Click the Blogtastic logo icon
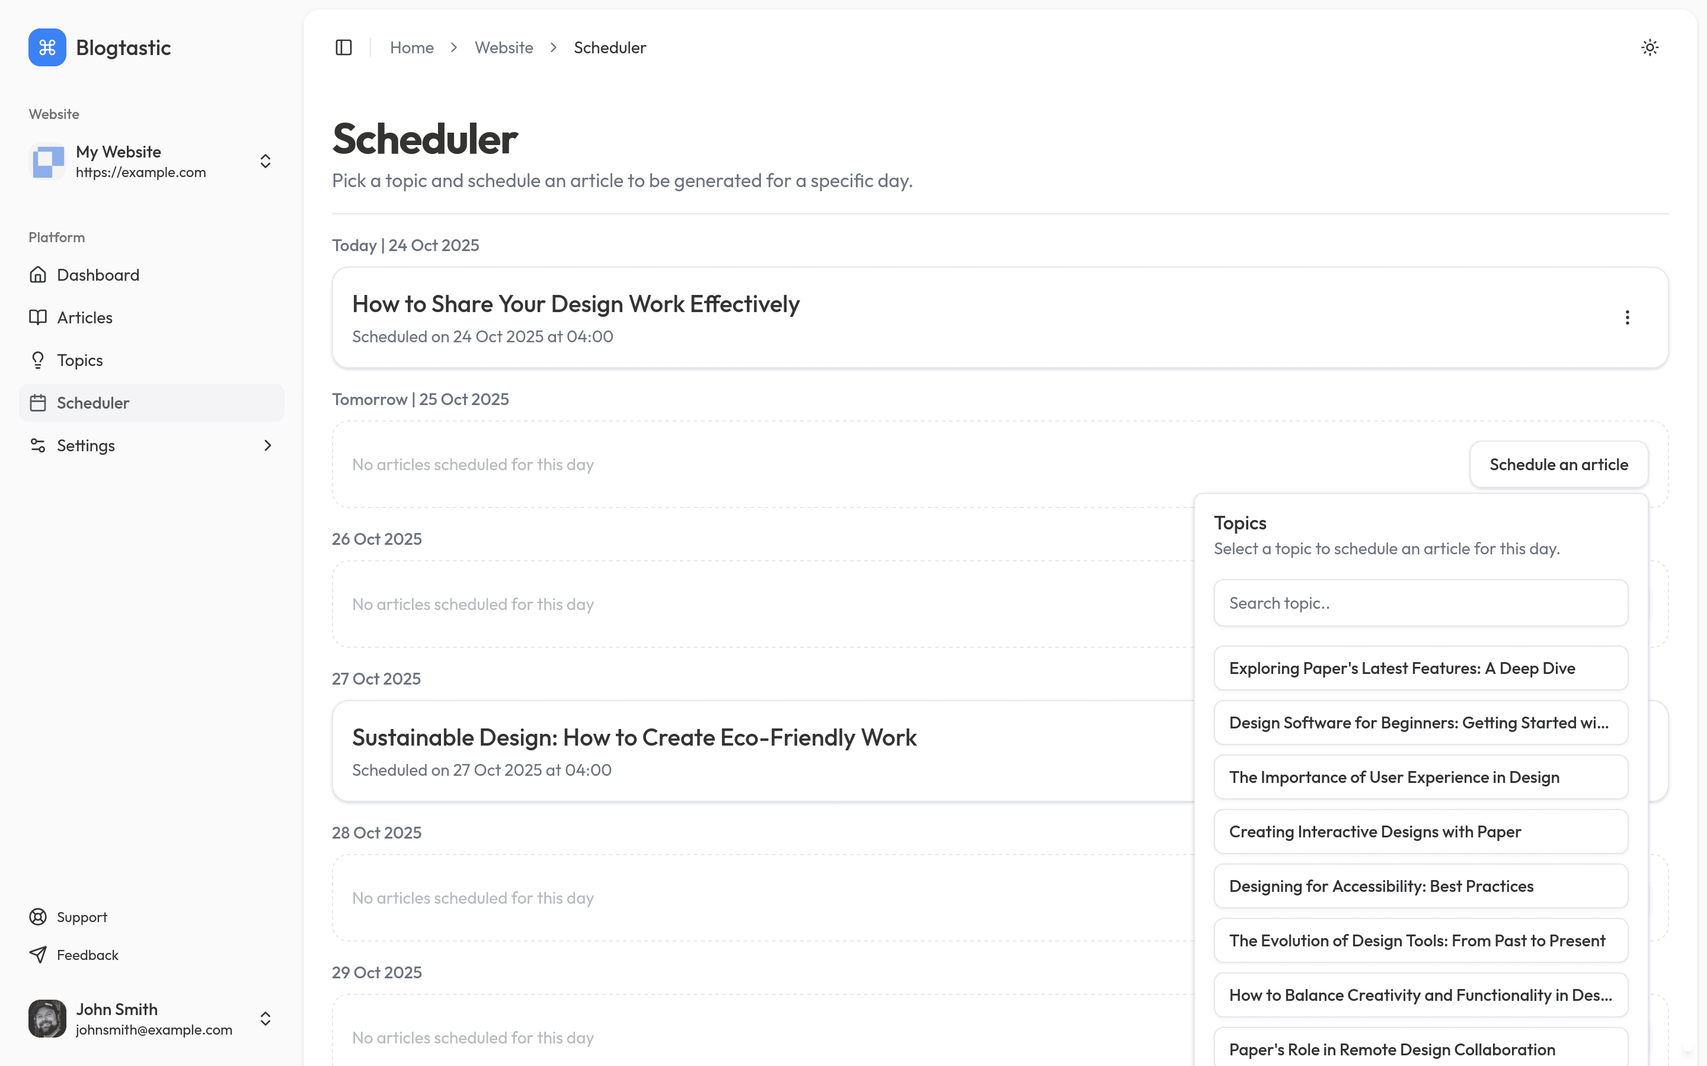 point(47,47)
